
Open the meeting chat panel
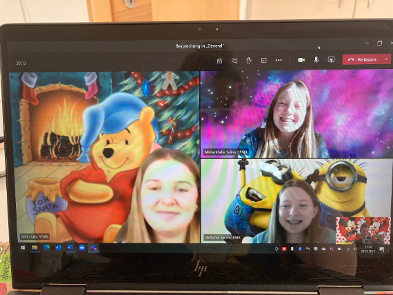(x=234, y=61)
